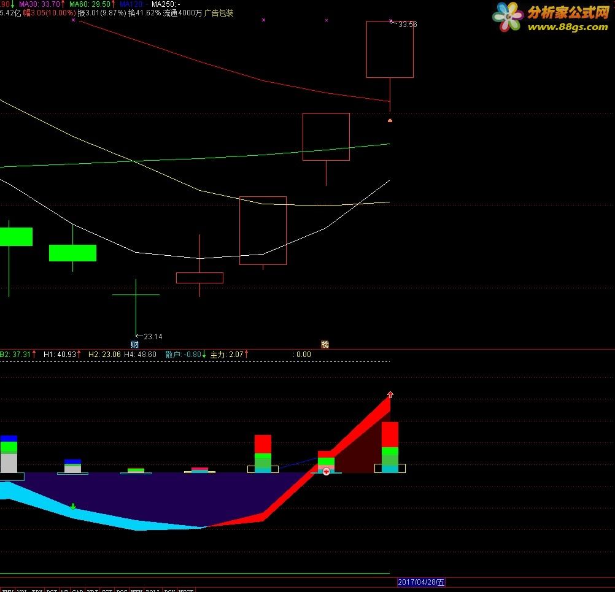Click the 33.56 high price label
The height and width of the screenshot is (592, 615).
(408, 25)
